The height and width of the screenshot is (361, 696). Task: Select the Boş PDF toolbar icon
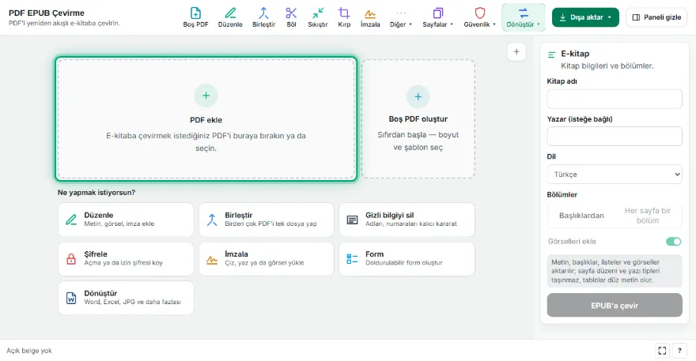[x=195, y=17]
